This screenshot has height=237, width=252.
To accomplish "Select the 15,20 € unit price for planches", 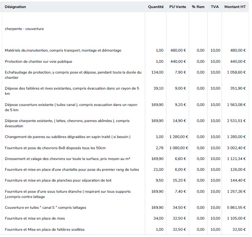I will [180, 181].
